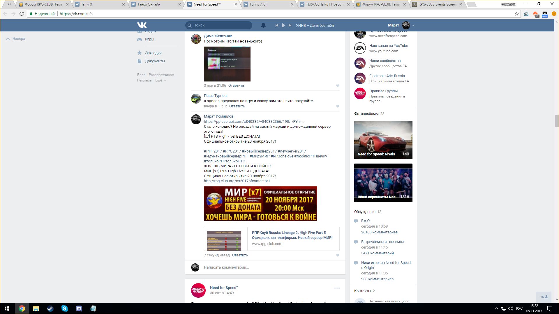Open the three-dot post options menu

(x=337, y=288)
